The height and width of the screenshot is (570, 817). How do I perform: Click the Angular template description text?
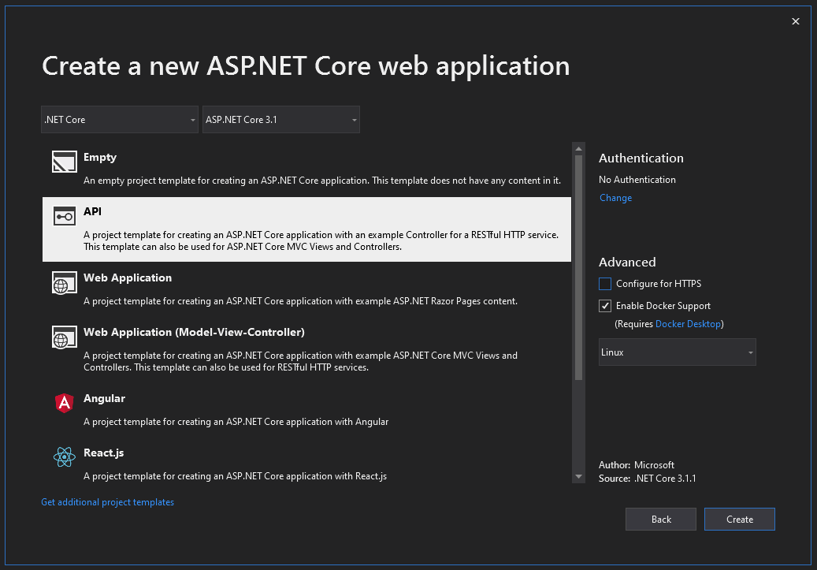(x=236, y=421)
